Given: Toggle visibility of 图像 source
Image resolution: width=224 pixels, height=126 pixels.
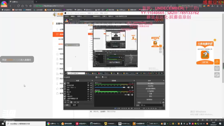Looking at the screenshot, I should [88, 83].
